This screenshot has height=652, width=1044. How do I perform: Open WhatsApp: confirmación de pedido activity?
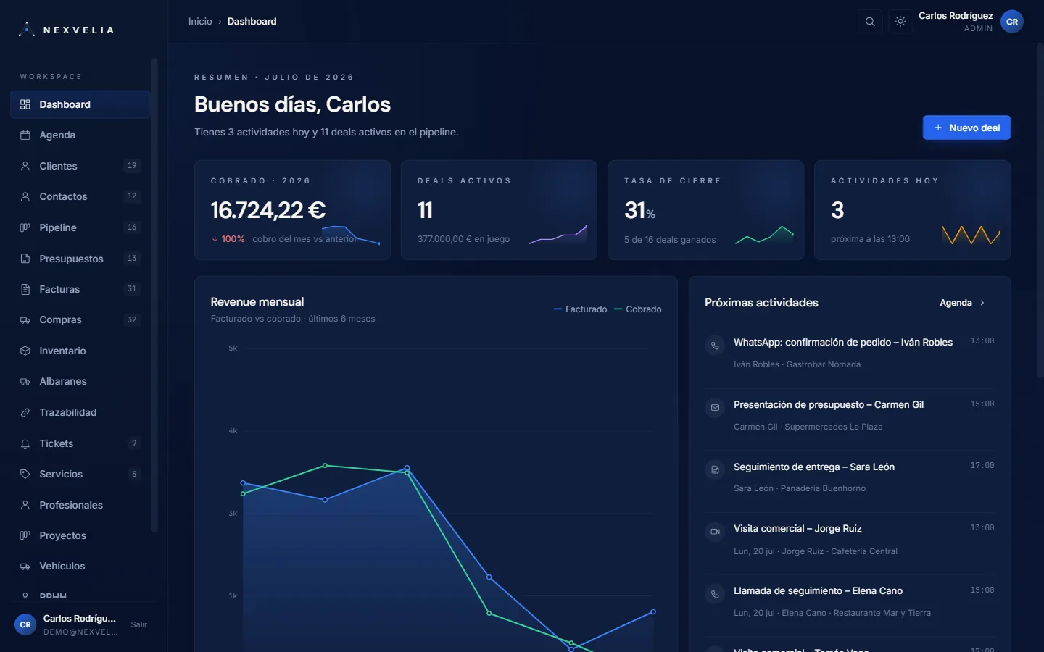click(850, 353)
